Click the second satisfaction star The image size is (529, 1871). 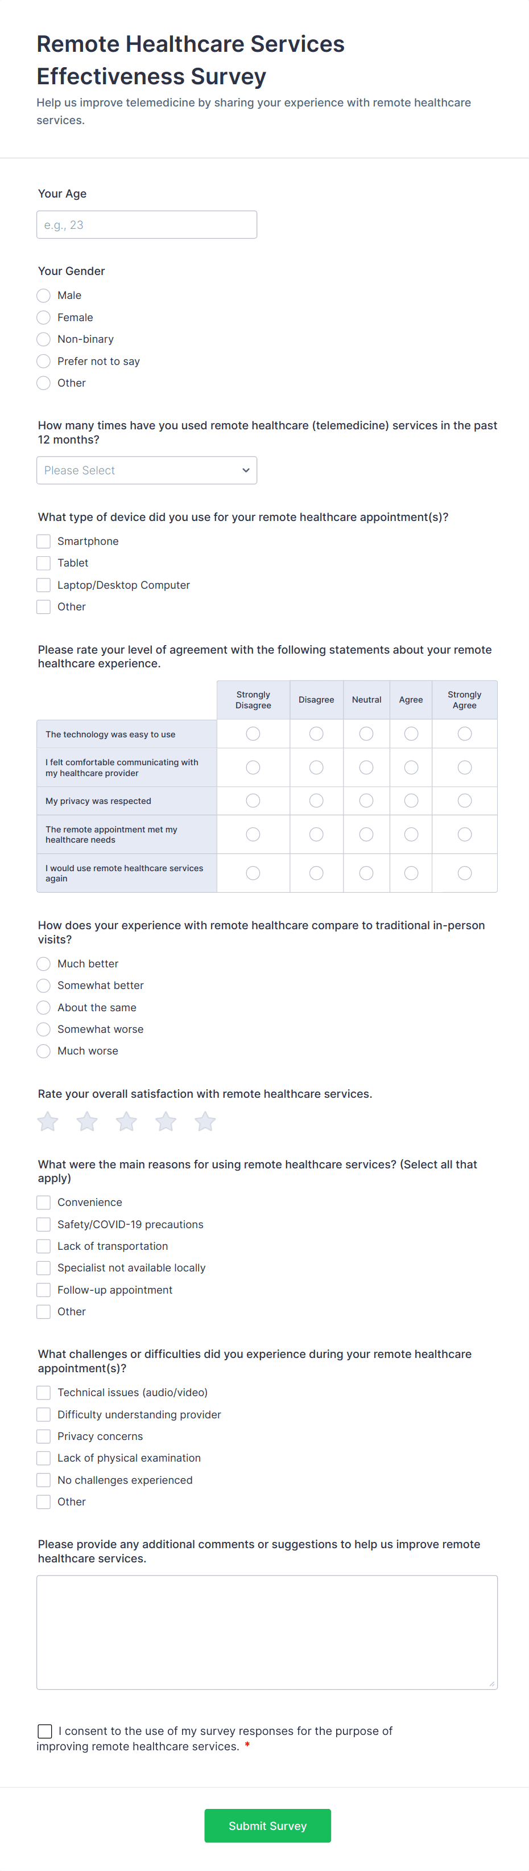click(86, 1122)
